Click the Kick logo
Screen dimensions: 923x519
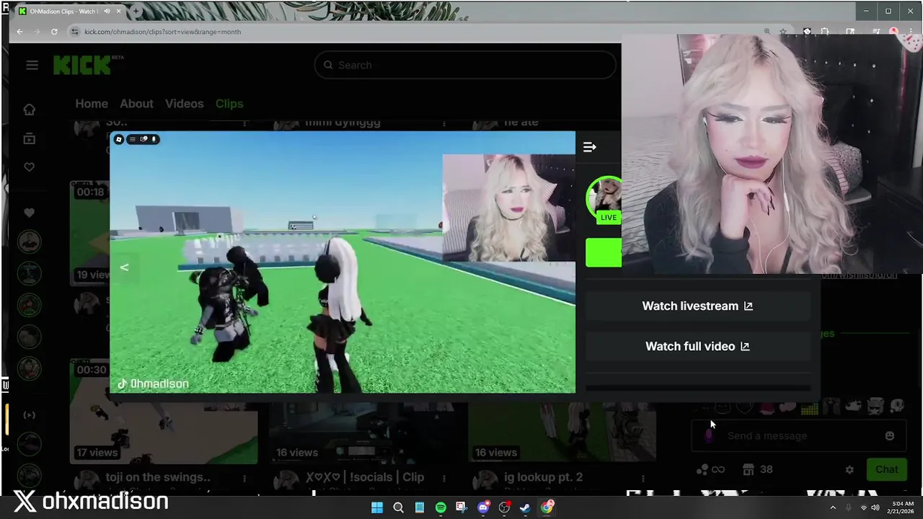pyautogui.click(x=82, y=65)
